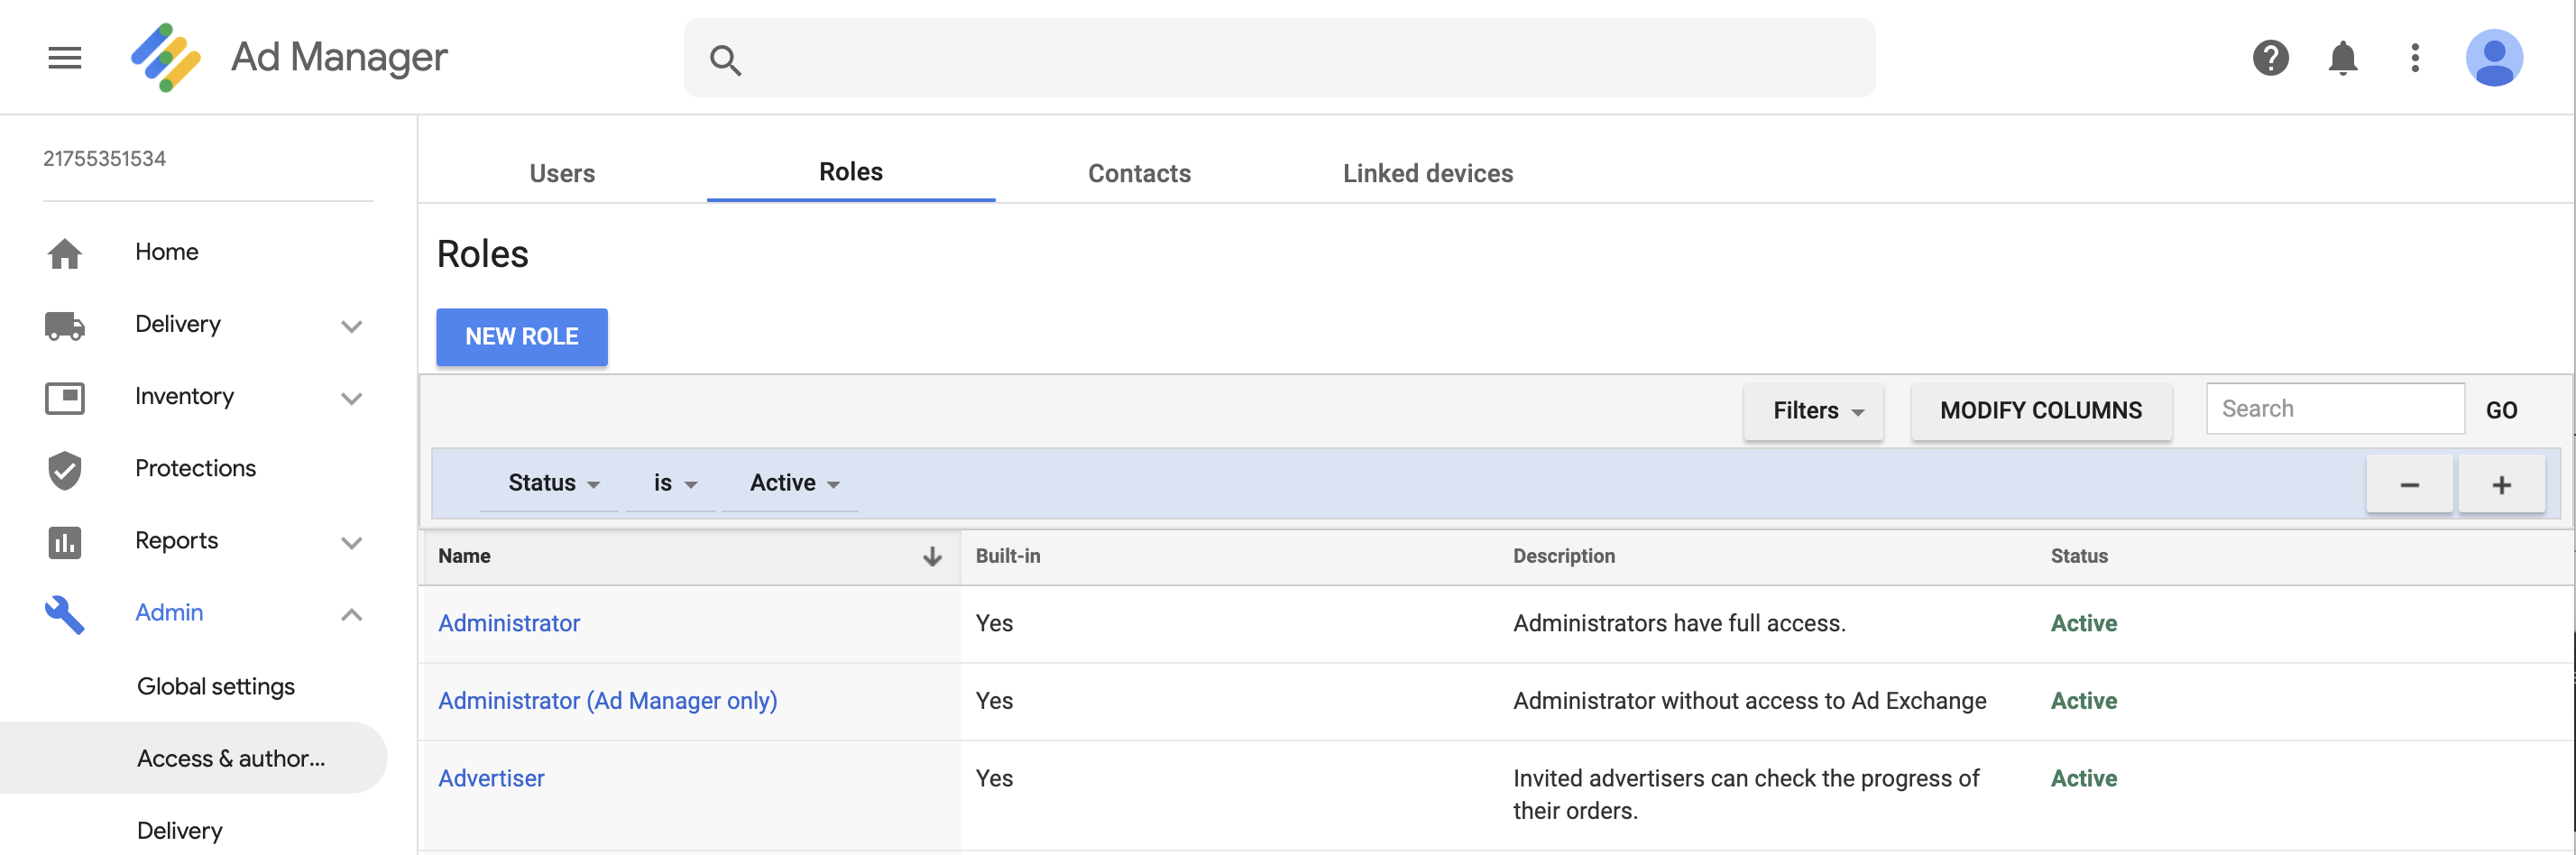Open the hamburger main menu
The width and height of the screenshot is (2576, 855).
click(x=65, y=58)
